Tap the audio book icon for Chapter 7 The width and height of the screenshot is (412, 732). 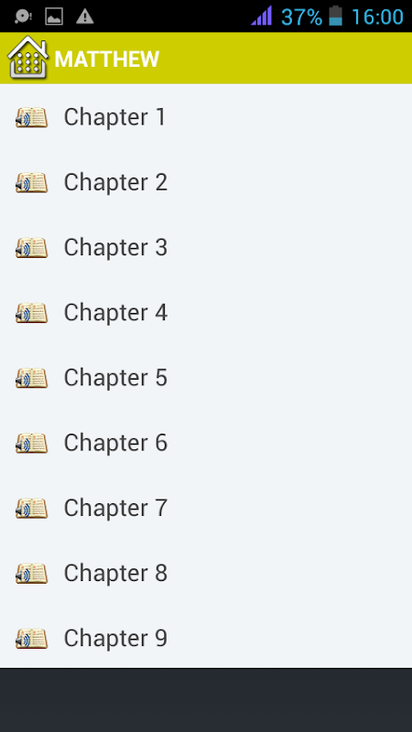pos(31,508)
